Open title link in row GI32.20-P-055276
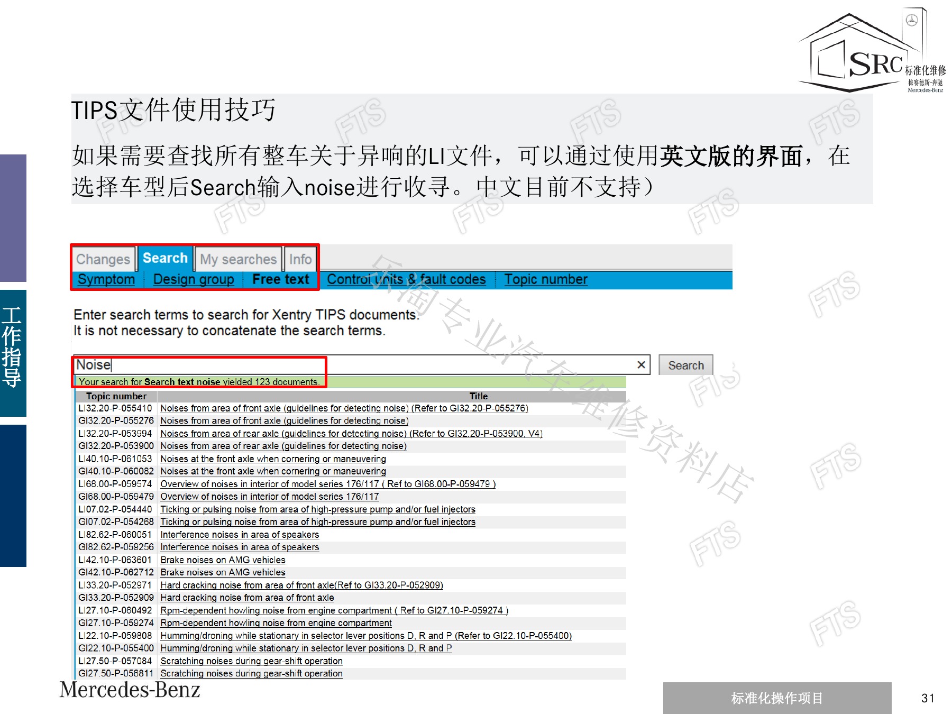 pos(285,421)
